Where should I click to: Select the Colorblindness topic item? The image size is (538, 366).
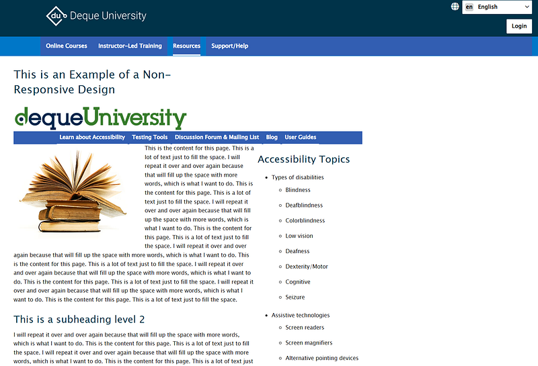pyautogui.click(x=305, y=220)
